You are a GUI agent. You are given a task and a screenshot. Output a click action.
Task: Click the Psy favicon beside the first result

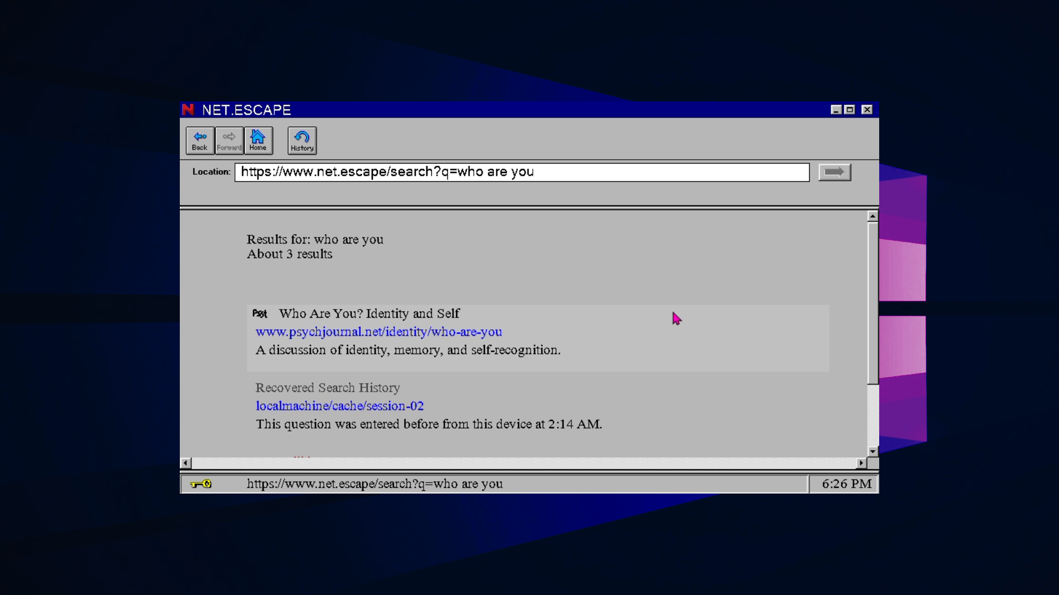[x=260, y=313]
